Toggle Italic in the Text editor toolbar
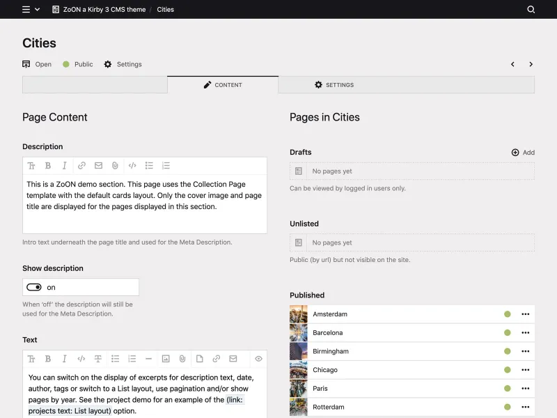This screenshot has width=557, height=418. (63, 358)
